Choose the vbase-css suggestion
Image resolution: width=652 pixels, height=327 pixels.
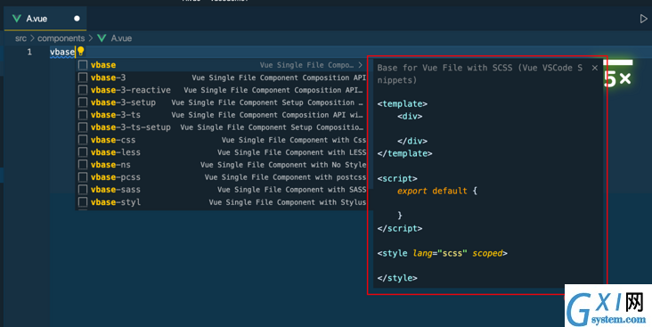[x=222, y=140]
